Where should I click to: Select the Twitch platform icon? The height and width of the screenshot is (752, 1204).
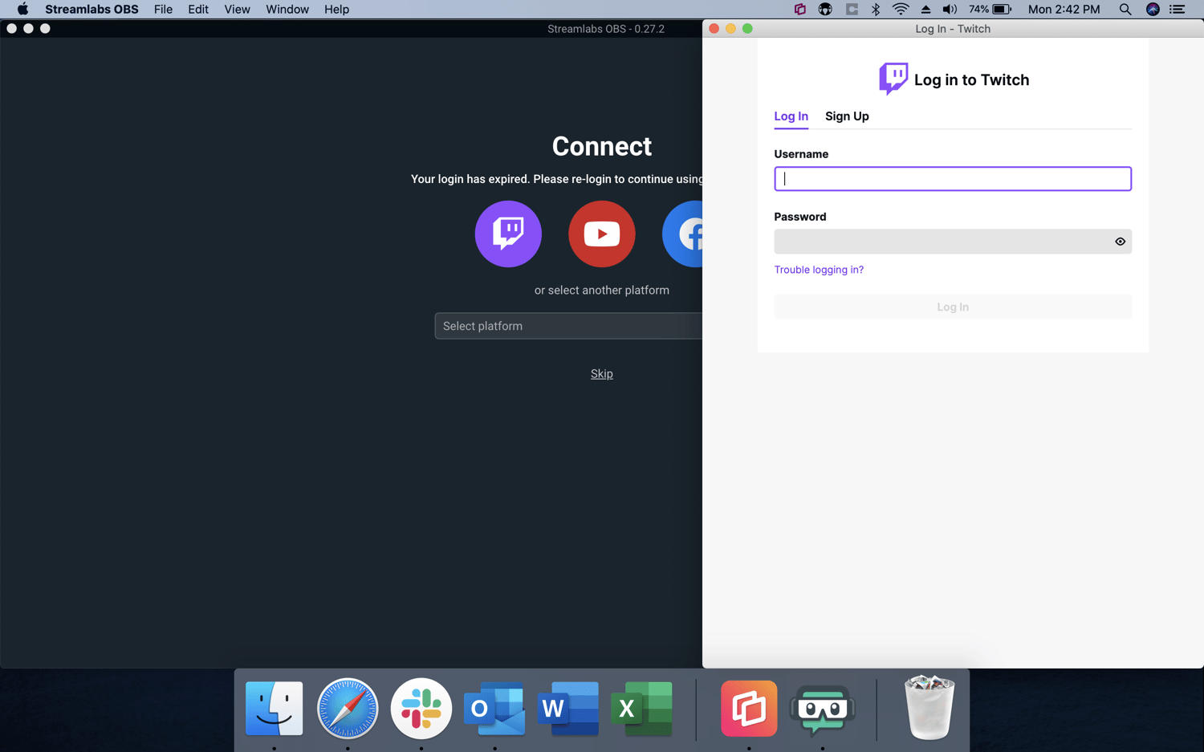click(508, 234)
